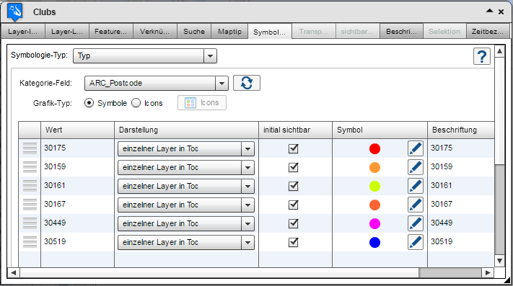Switch to the Suche tab
The image size is (513, 286).
click(x=194, y=32)
